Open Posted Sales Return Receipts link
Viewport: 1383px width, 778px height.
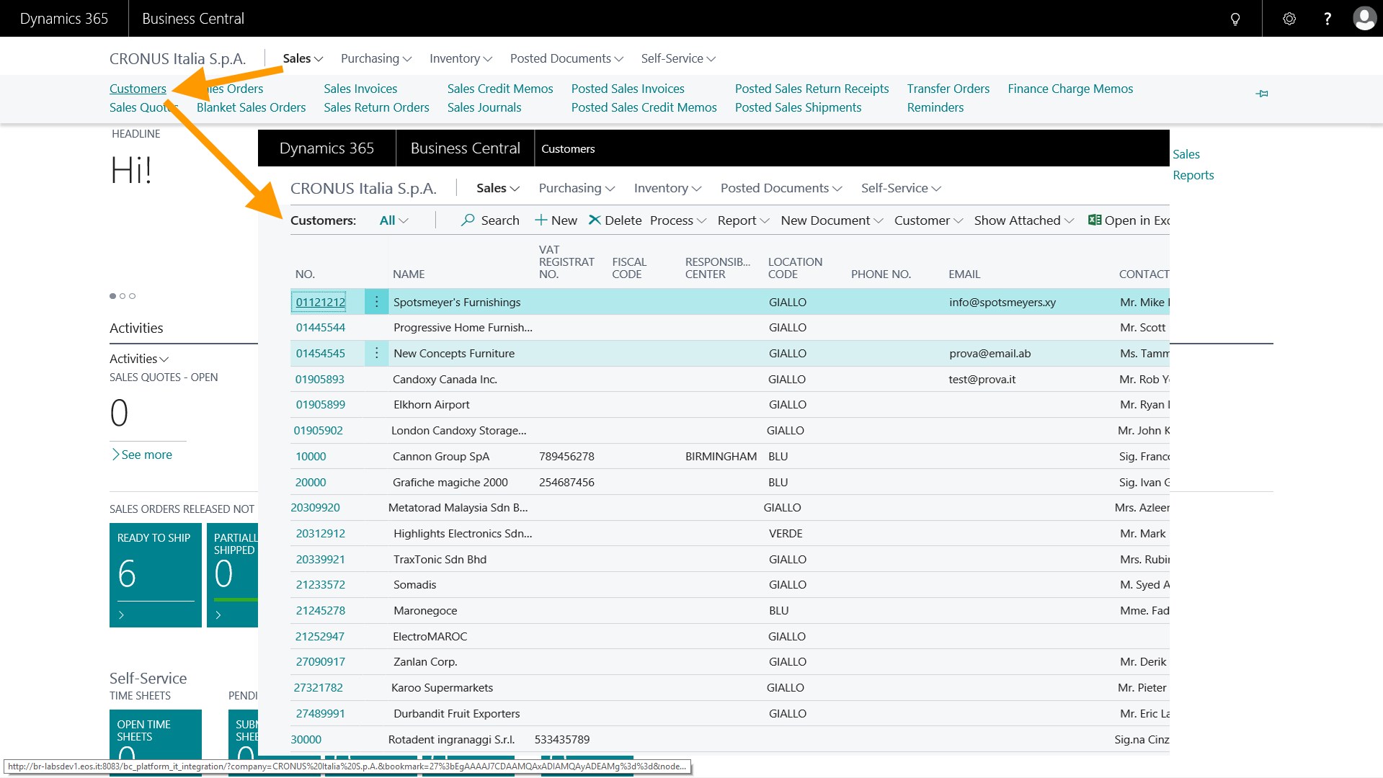(x=812, y=89)
